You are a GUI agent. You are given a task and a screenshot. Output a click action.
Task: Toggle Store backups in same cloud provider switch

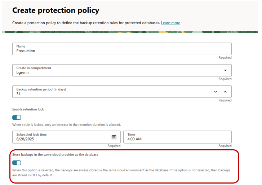[x=17, y=163]
